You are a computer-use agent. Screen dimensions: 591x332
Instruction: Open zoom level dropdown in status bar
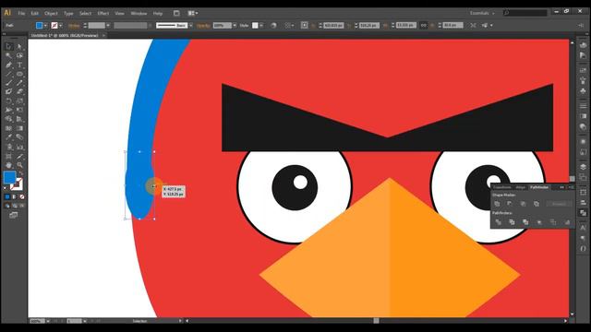click(x=48, y=321)
